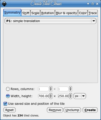Open the Trace tab
Screen dimensions: 101x120
coord(93,13)
